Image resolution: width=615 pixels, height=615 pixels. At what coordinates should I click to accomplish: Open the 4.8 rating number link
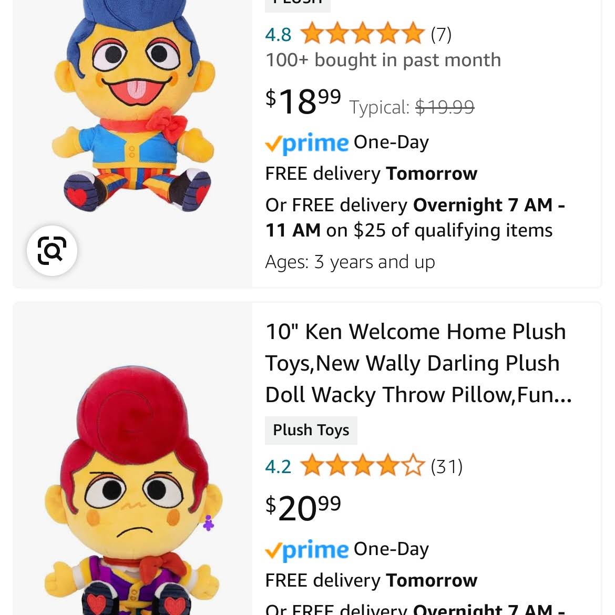(278, 35)
